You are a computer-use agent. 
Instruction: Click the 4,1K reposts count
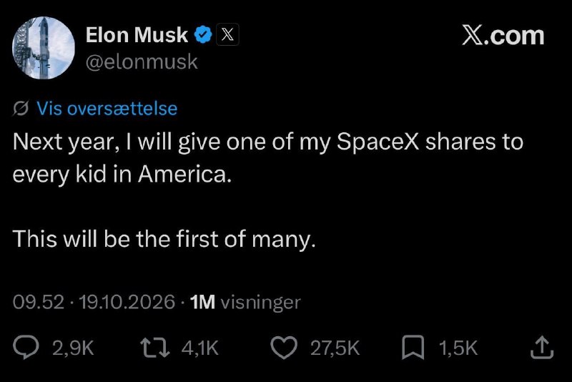pyautogui.click(x=200, y=348)
